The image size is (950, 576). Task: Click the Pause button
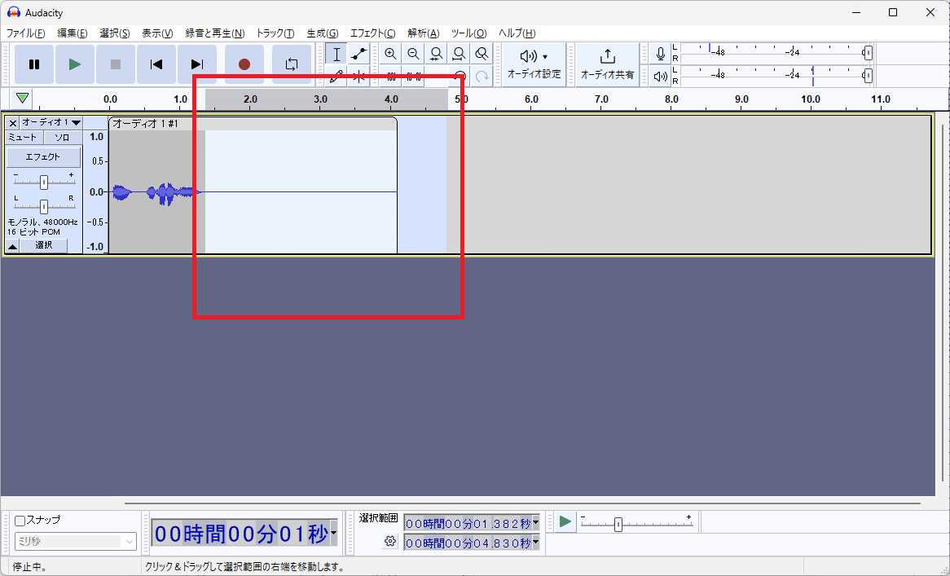point(34,64)
